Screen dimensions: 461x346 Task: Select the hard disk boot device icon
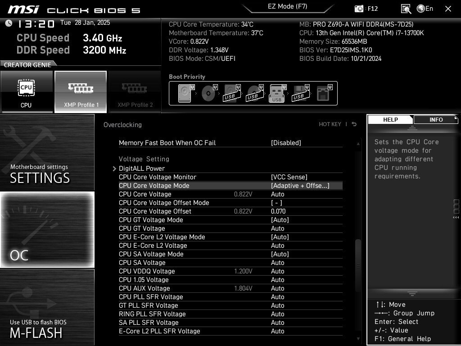(x=186, y=93)
